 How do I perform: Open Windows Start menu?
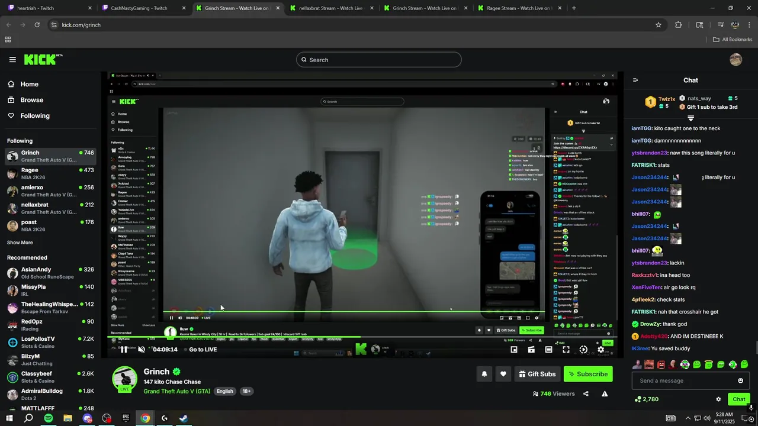pos(9,418)
